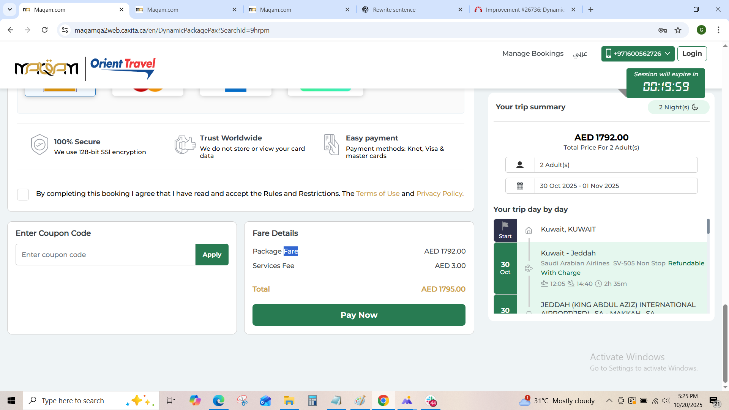Click the password key icon in address bar
Screen dimensions: 729x410
(x=663, y=30)
